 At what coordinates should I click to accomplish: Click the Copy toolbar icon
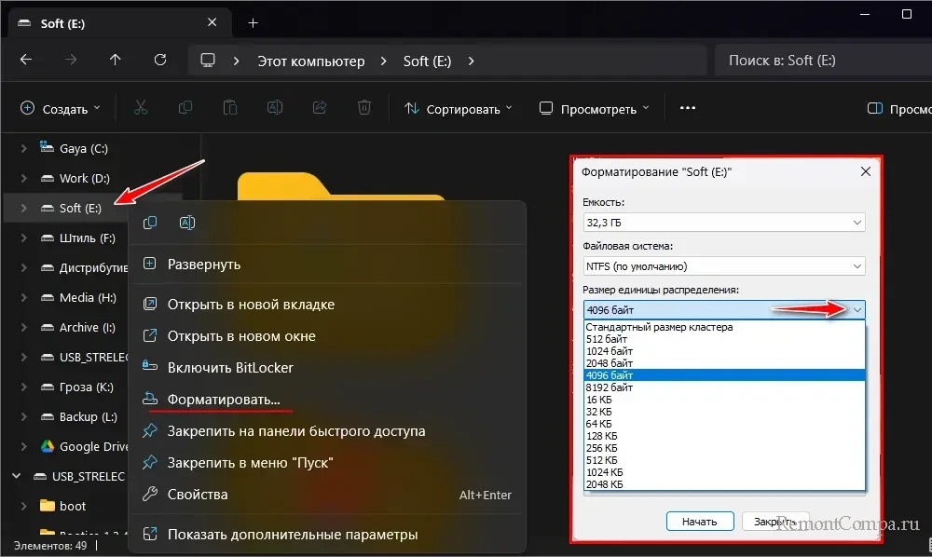pos(185,108)
